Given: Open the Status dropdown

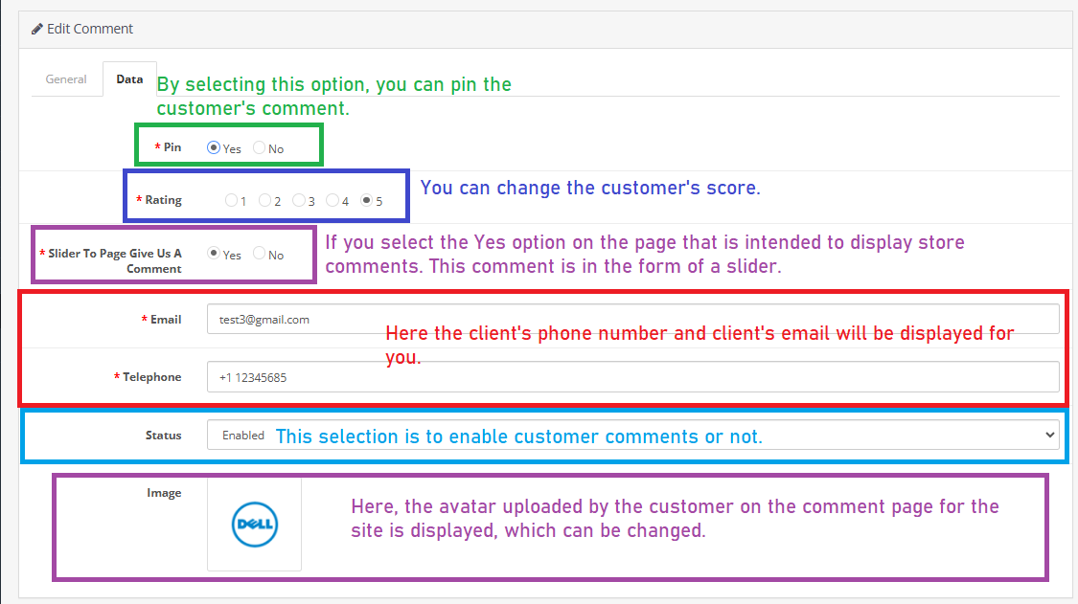Looking at the screenshot, I should point(632,436).
